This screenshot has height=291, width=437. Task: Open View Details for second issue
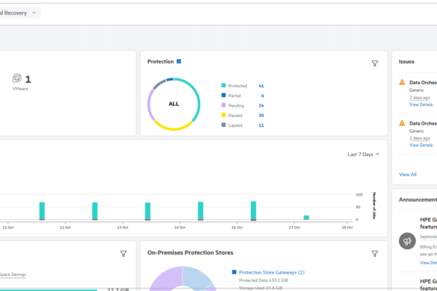[421, 145]
